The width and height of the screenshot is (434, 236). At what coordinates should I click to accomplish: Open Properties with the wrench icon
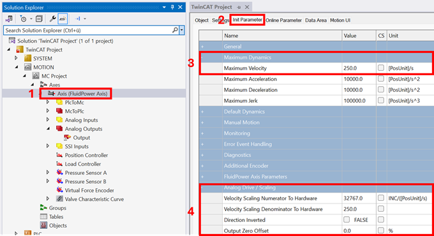coord(52,18)
